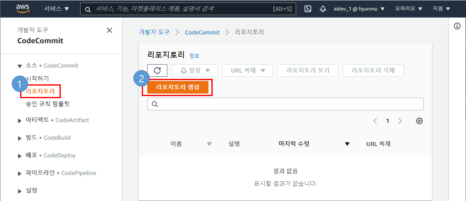Open the info panel icon
466x201 pixels.
(x=457, y=26)
